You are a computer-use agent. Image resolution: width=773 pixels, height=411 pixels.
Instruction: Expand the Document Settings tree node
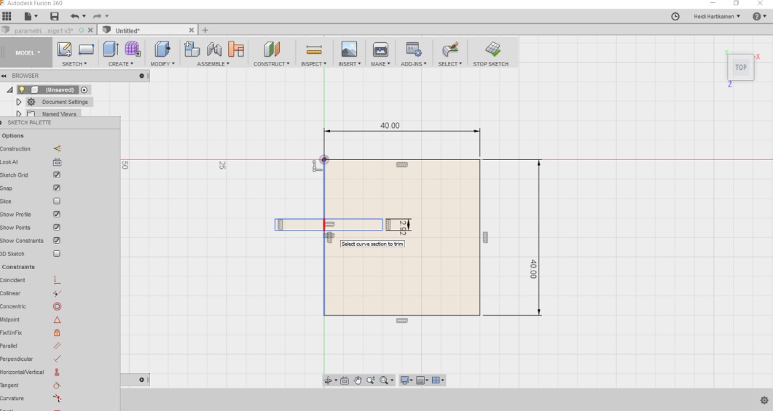pos(19,102)
